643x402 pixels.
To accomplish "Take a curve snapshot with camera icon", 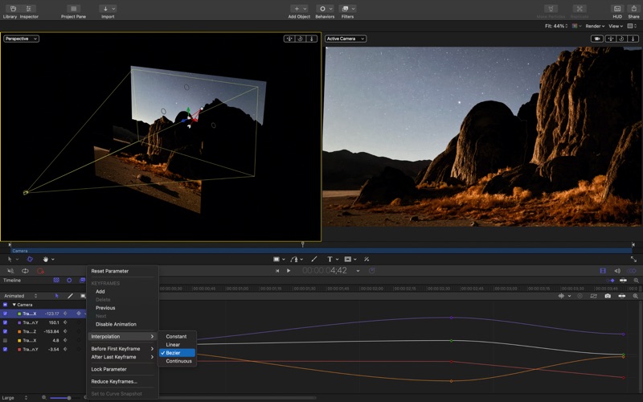I will [x=608, y=296].
